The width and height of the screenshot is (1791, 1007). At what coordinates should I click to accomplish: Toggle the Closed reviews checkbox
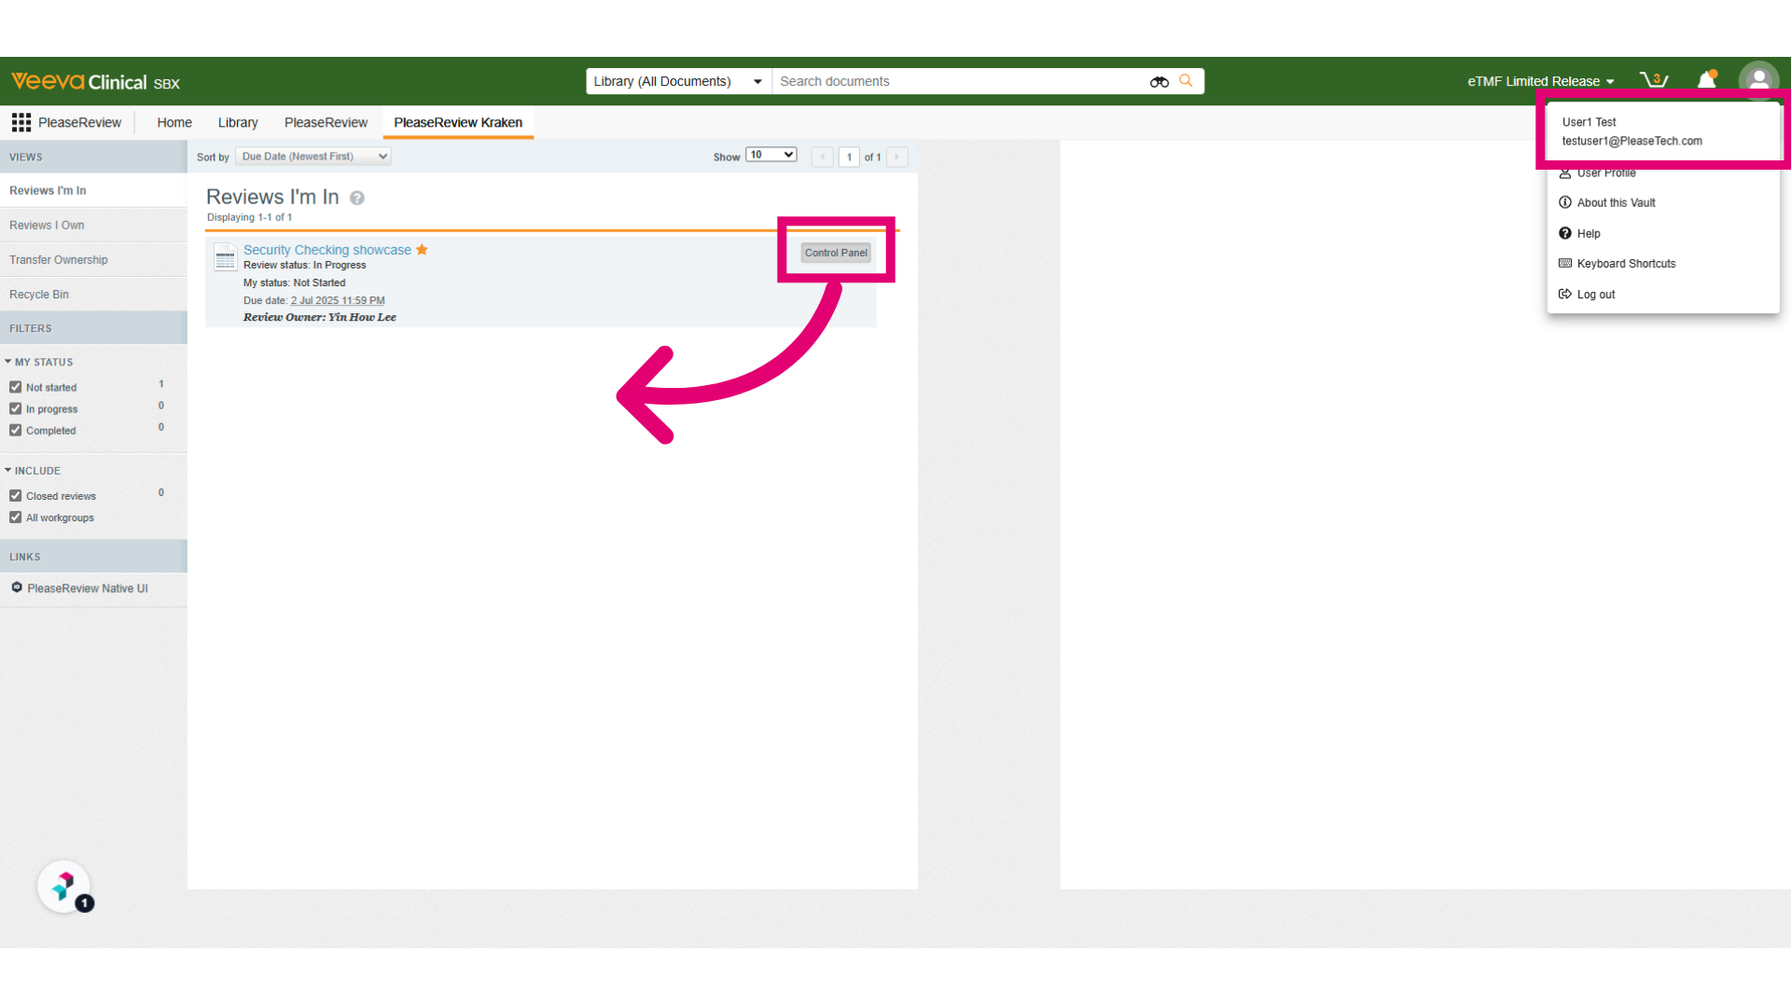coord(16,495)
